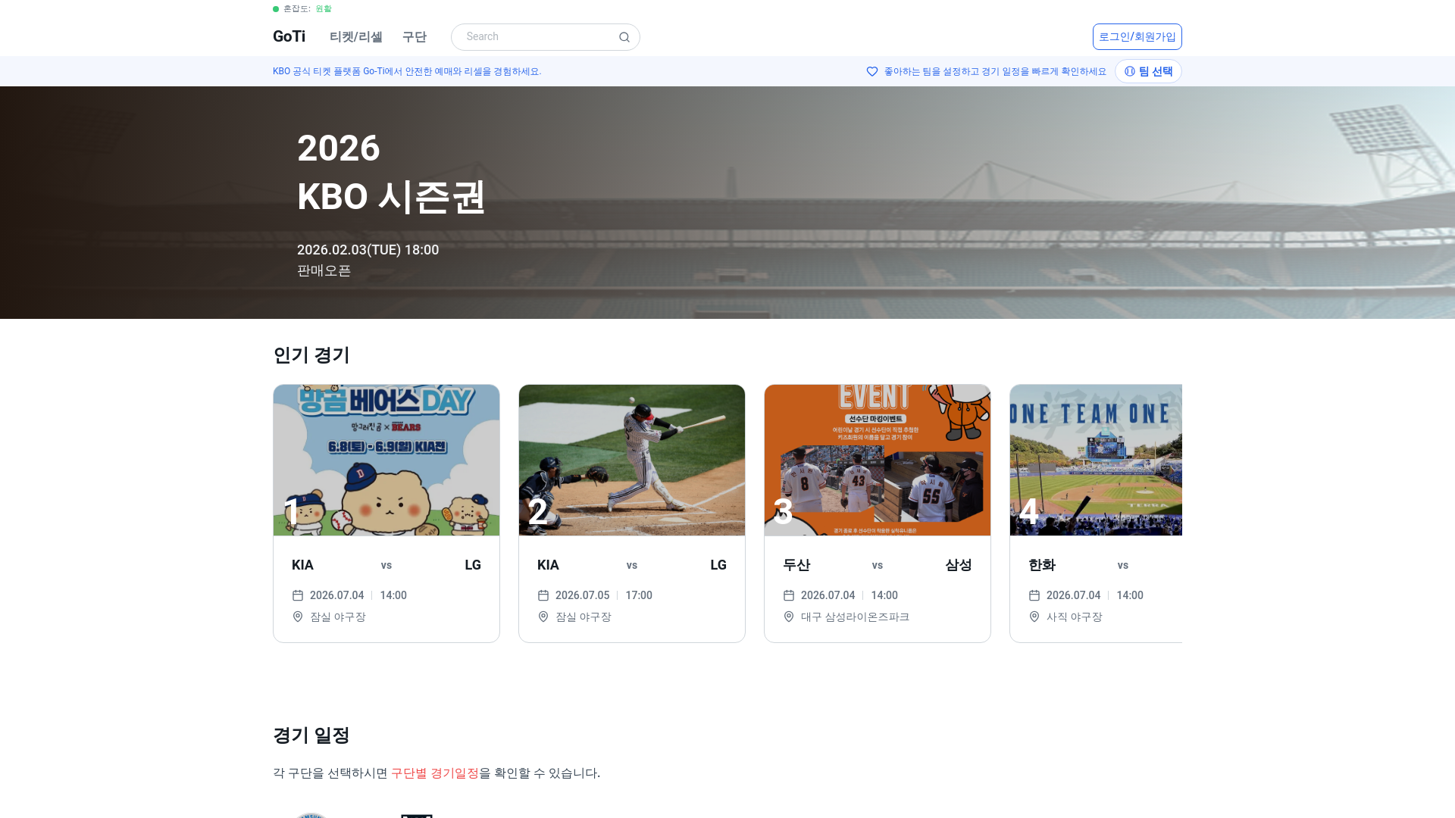Click the 원활 congestion status text
The width and height of the screenshot is (1455, 818).
point(324,9)
